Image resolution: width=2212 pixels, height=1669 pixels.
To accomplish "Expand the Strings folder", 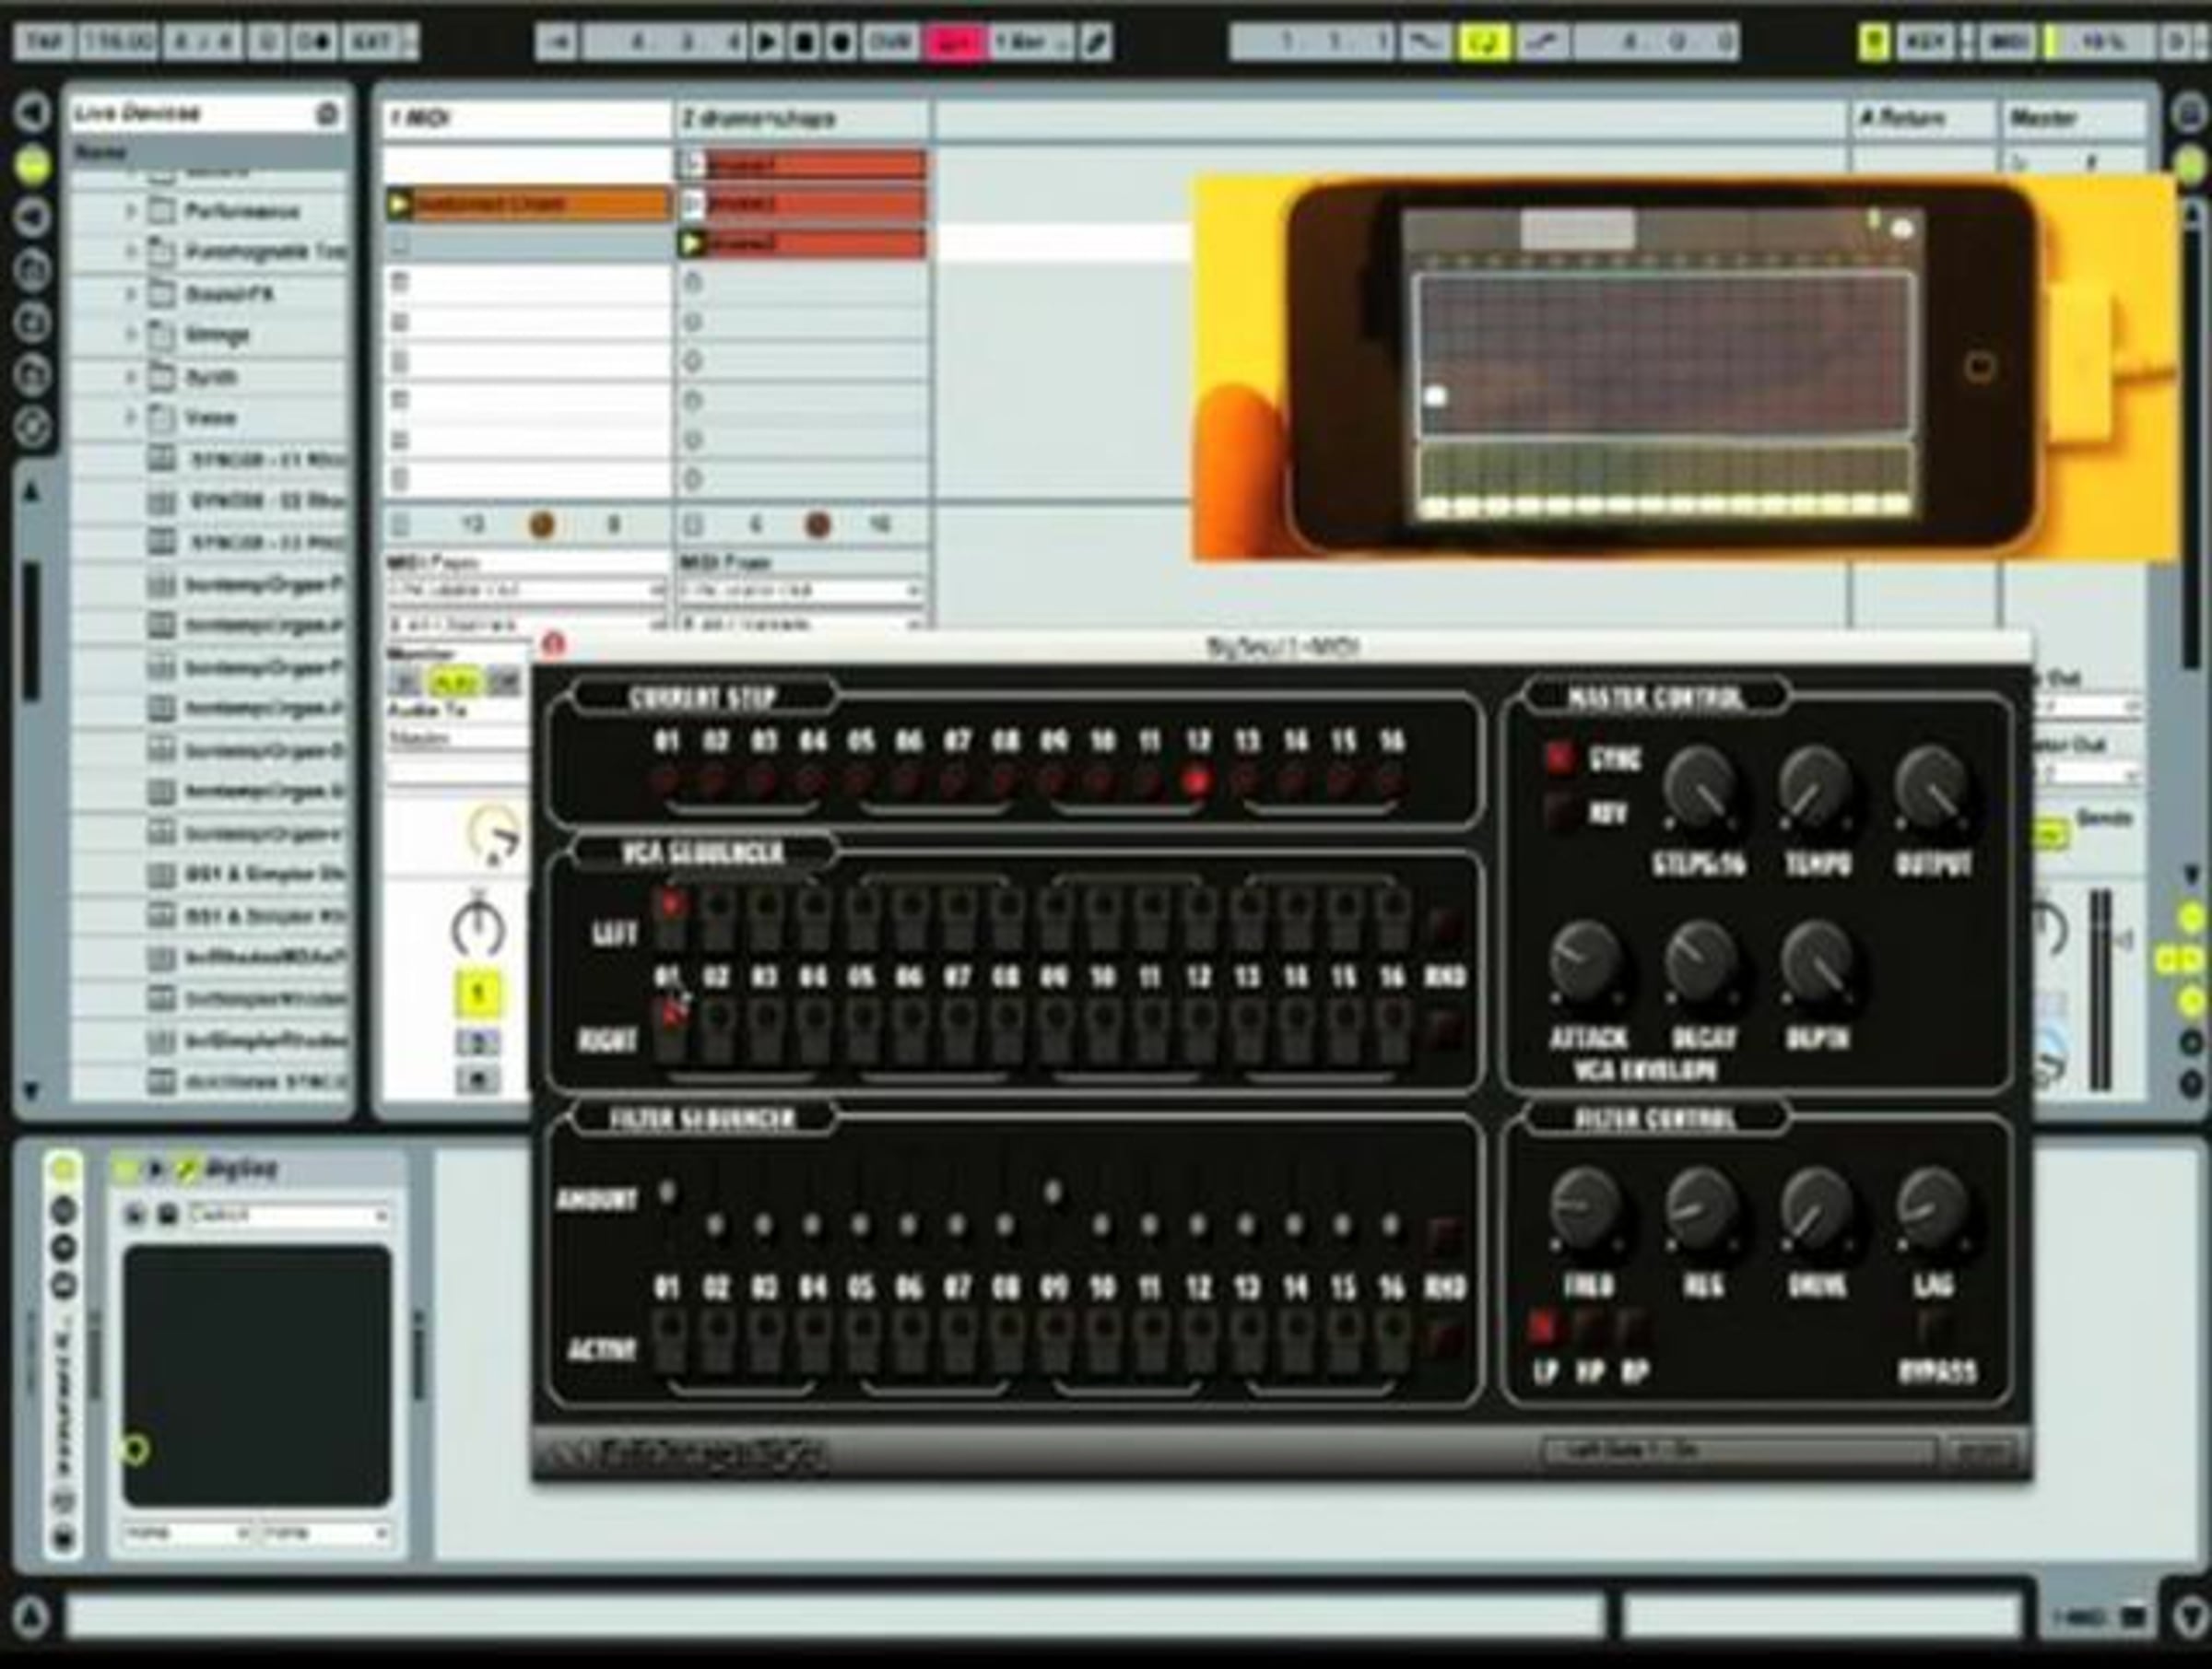I will 130,335.
